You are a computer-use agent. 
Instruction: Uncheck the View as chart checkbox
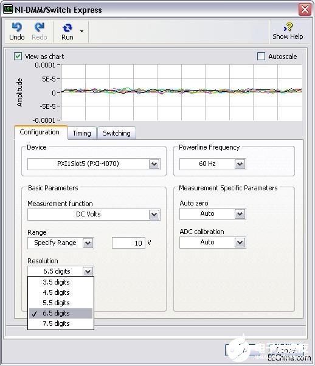[18, 57]
